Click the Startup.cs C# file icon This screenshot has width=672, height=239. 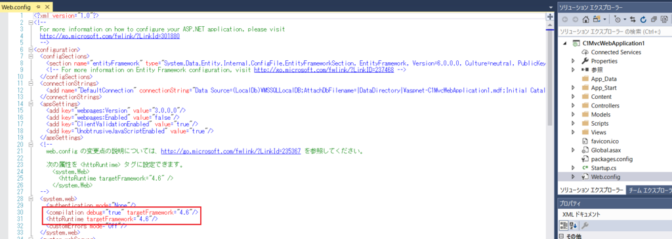click(585, 168)
